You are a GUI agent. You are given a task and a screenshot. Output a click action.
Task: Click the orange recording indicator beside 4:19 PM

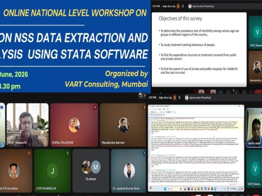tap(175, 98)
